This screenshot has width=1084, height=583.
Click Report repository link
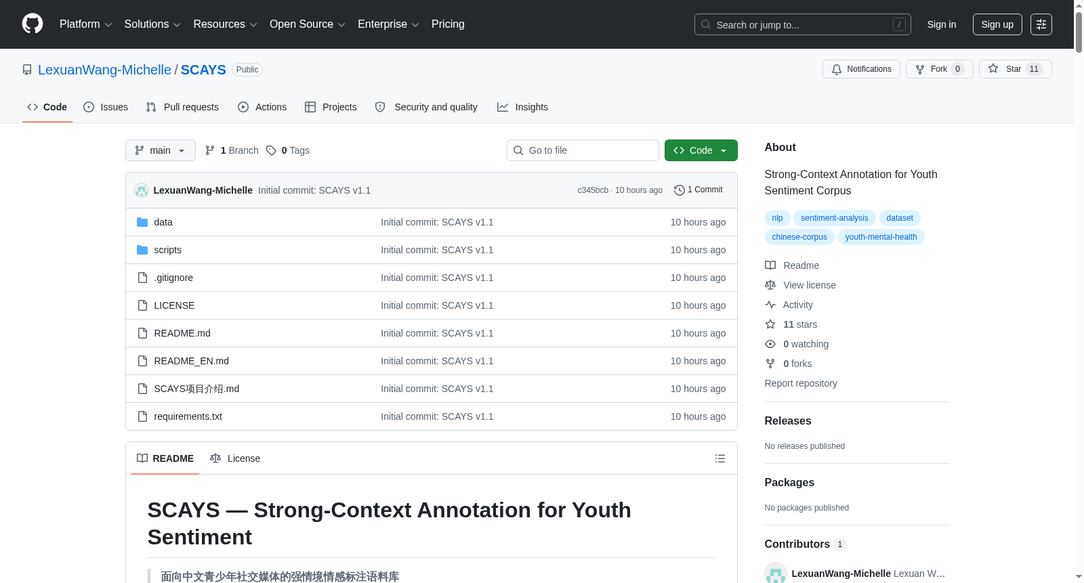click(801, 383)
